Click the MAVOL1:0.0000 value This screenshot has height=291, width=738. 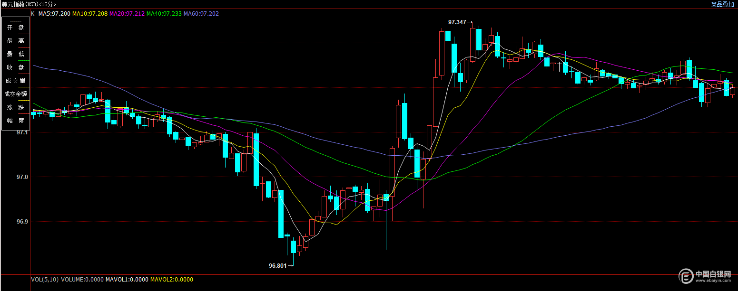pos(127,280)
